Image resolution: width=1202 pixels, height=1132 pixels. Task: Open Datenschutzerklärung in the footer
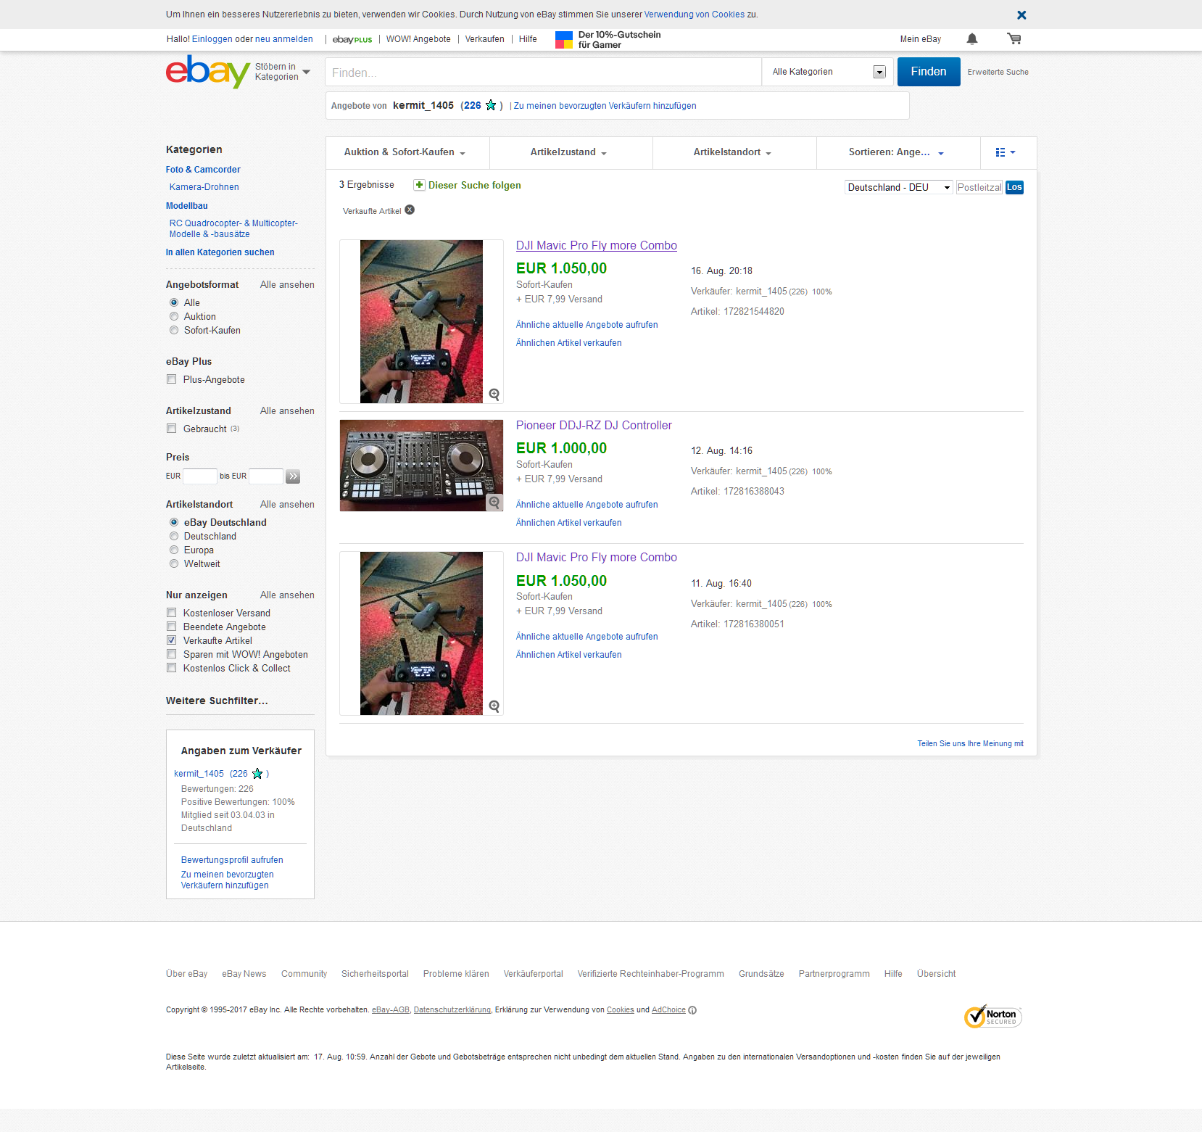tap(452, 1010)
